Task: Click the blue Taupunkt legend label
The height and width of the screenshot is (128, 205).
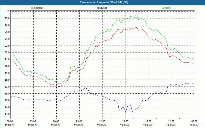Action: point(102,8)
